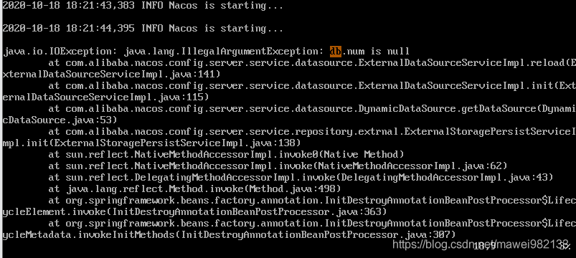
Task: Click the blog.csdn.net watermark URL
Action: tap(481, 244)
